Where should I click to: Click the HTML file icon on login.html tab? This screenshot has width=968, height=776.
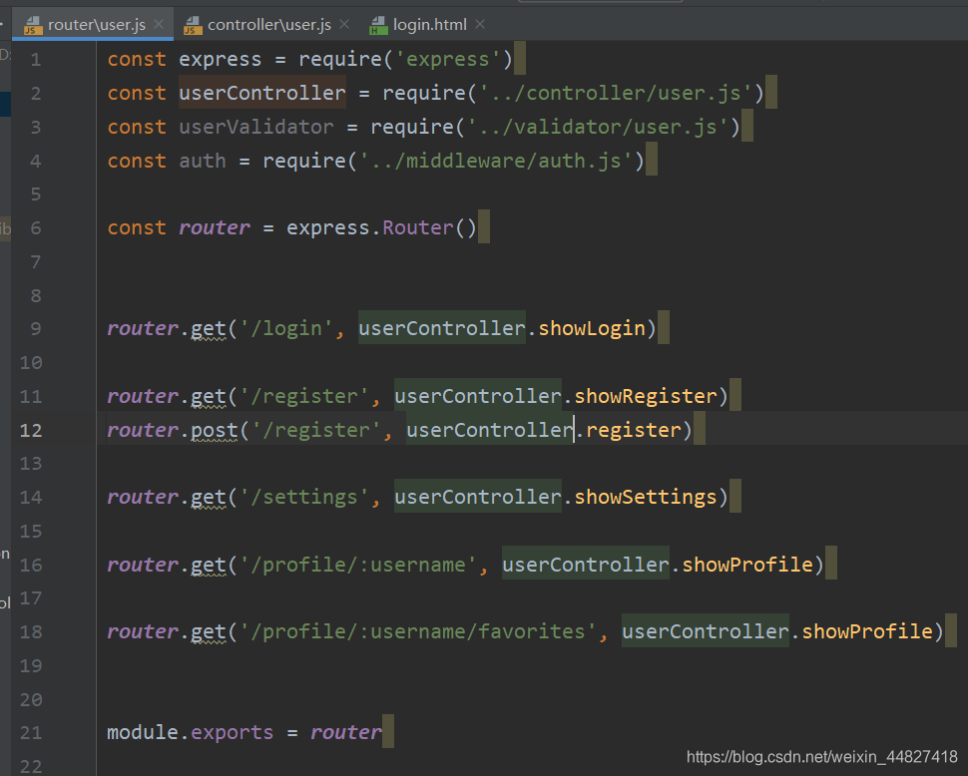coord(378,25)
